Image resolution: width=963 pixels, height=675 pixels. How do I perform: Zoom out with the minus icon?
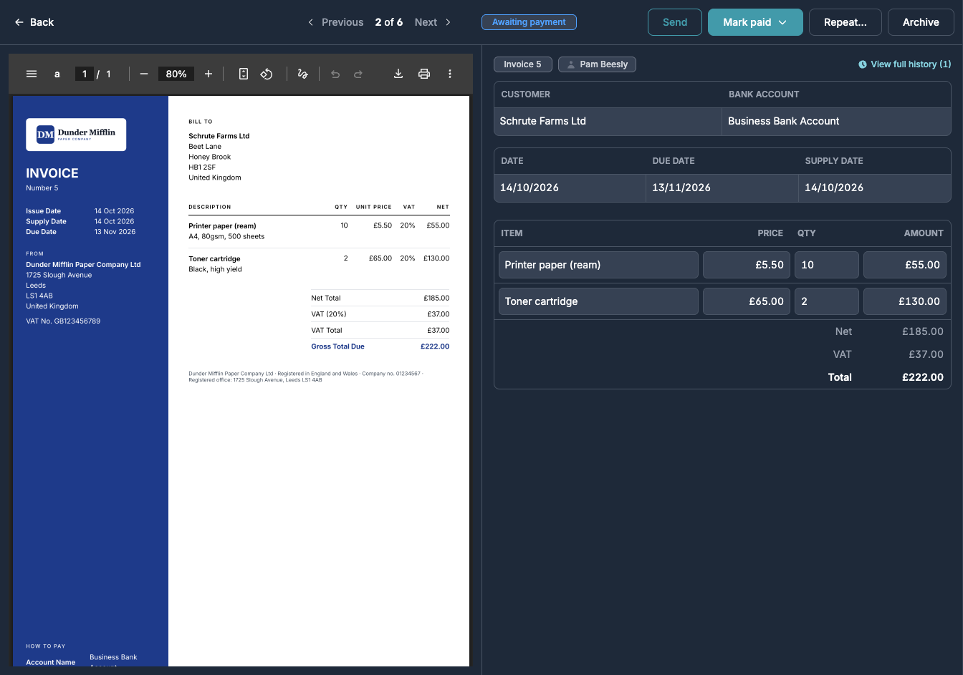[144, 74]
